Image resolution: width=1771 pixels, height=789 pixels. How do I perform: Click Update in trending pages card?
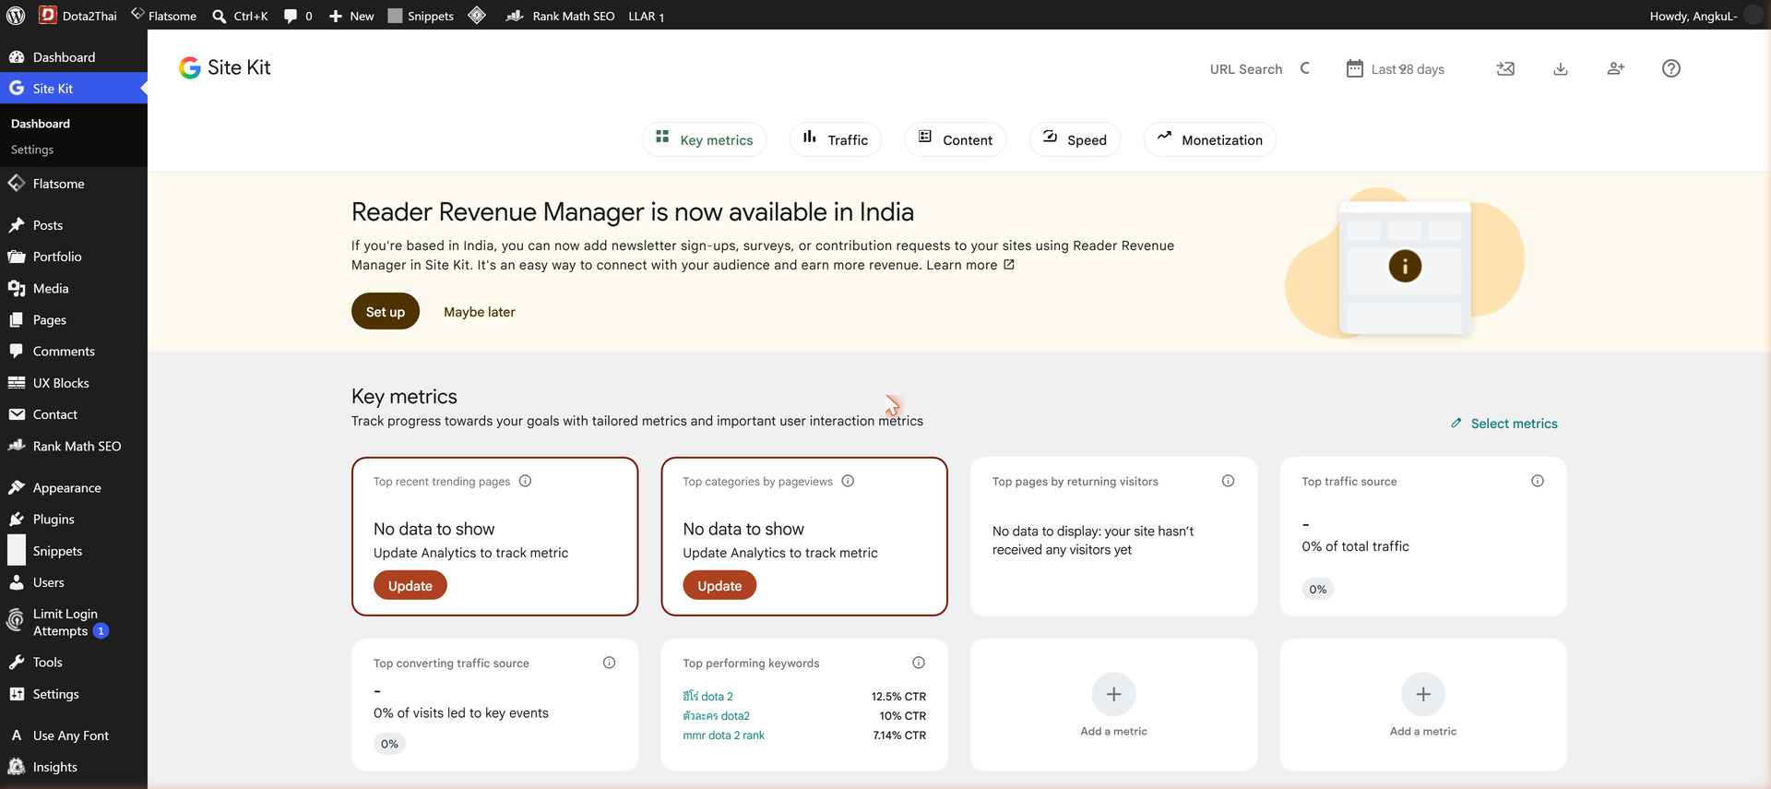[410, 586]
